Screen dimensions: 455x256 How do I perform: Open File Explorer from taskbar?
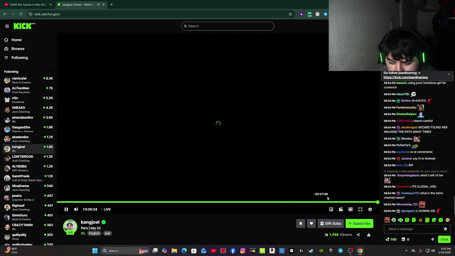coord(174,251)
